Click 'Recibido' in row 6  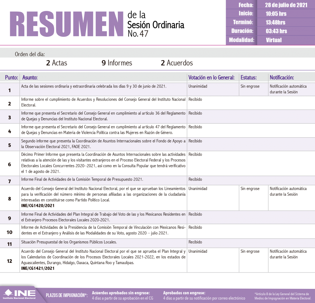pyautogui.click(x=195, y=154)
